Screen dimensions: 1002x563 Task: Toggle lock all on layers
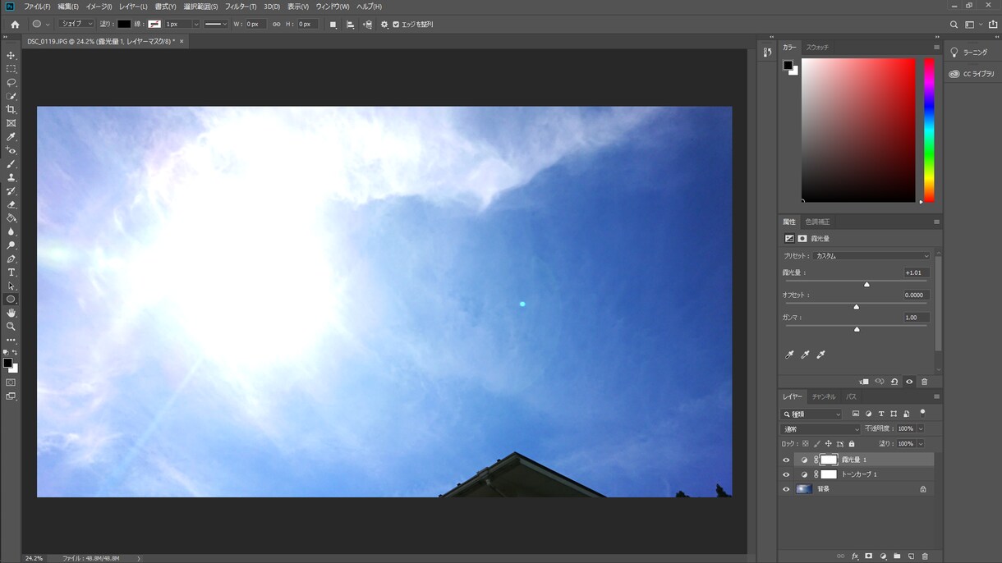852,444
